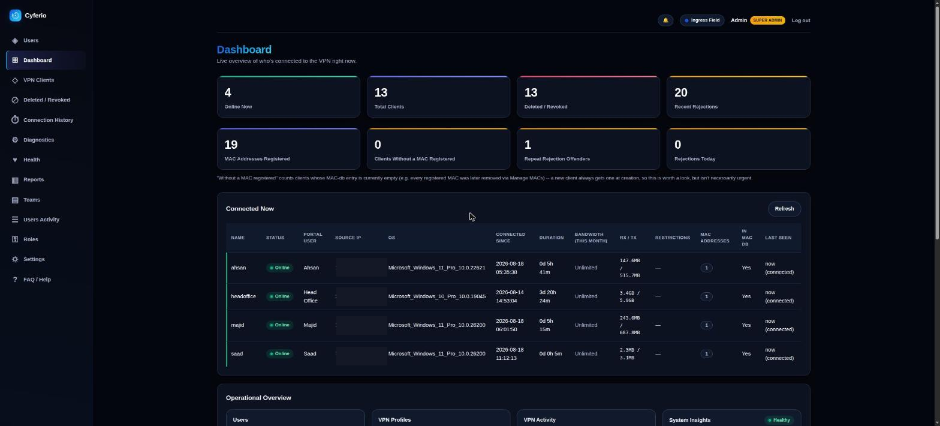
Task: Open Deleted / Revoked page
Action: point(46,100)
